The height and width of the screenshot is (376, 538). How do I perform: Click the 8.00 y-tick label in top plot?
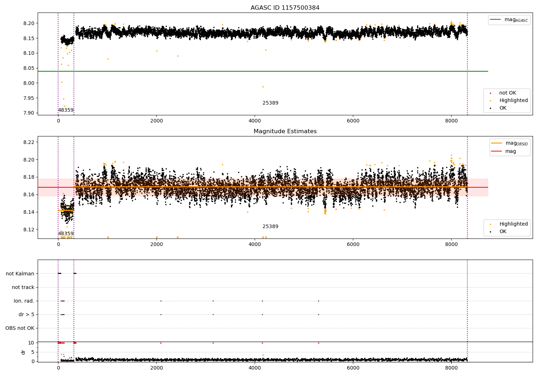(29, 83)
